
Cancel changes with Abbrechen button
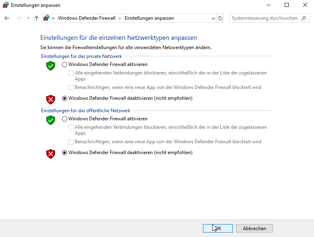pyautogui.click(x=254, y=229)
